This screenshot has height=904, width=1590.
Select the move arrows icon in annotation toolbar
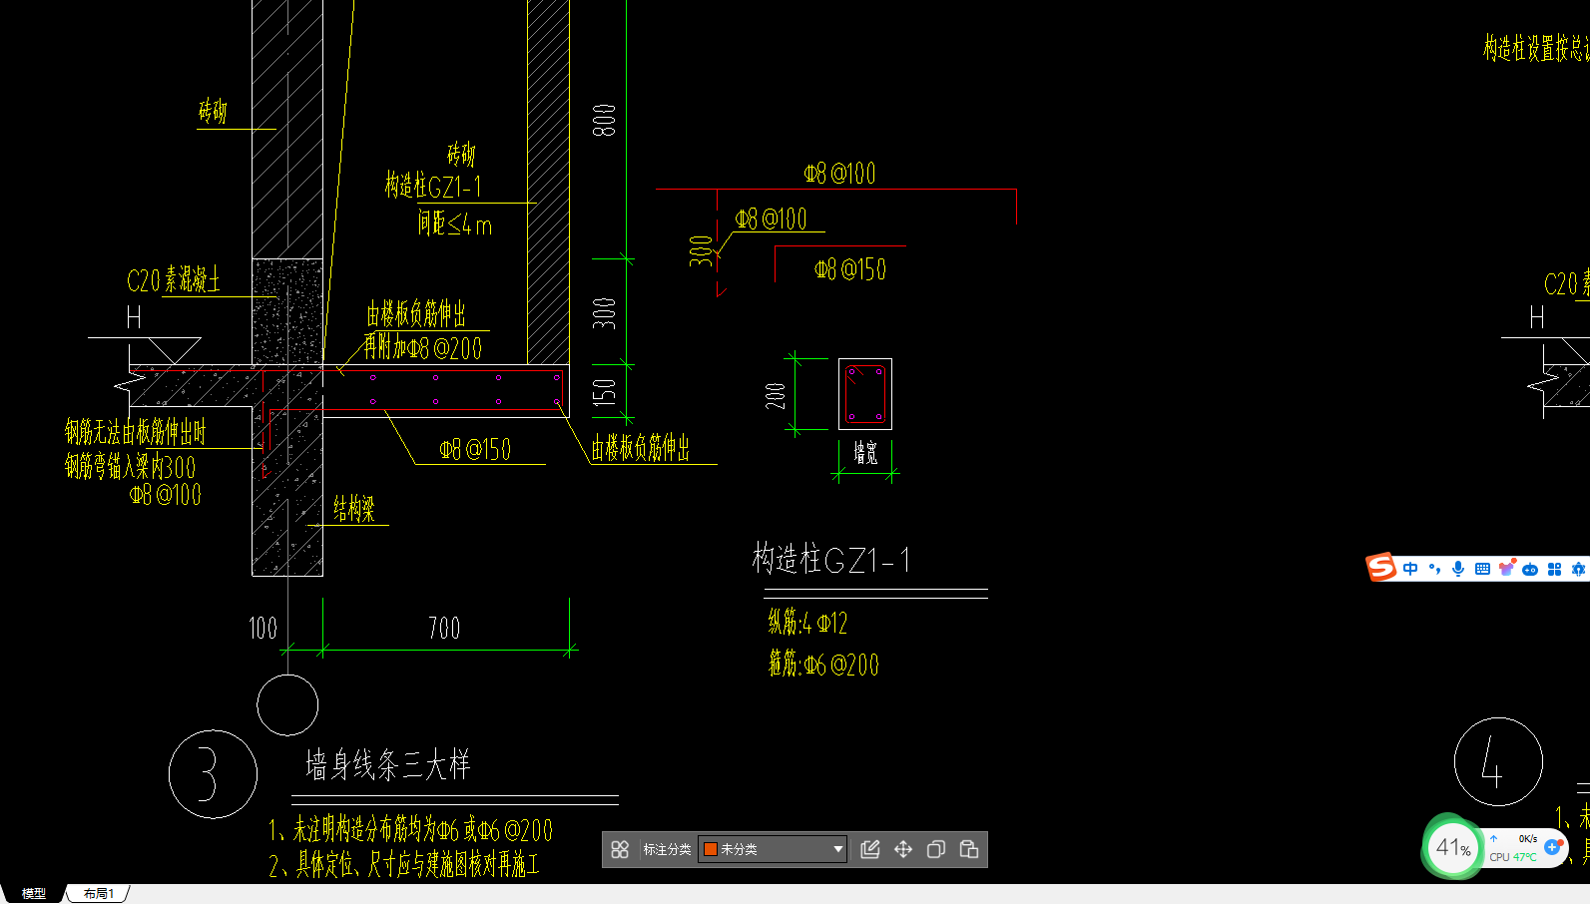[903, 849]
